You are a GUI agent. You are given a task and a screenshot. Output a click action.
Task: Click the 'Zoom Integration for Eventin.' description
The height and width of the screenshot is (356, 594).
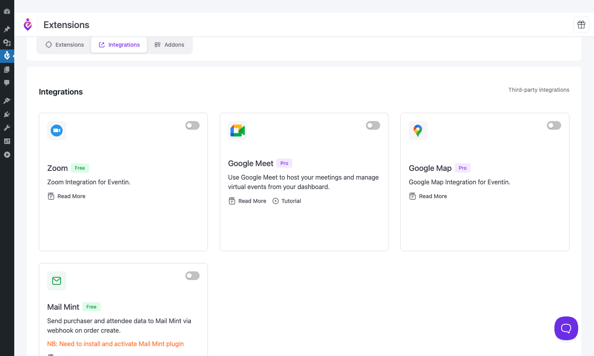pos(89,182)
